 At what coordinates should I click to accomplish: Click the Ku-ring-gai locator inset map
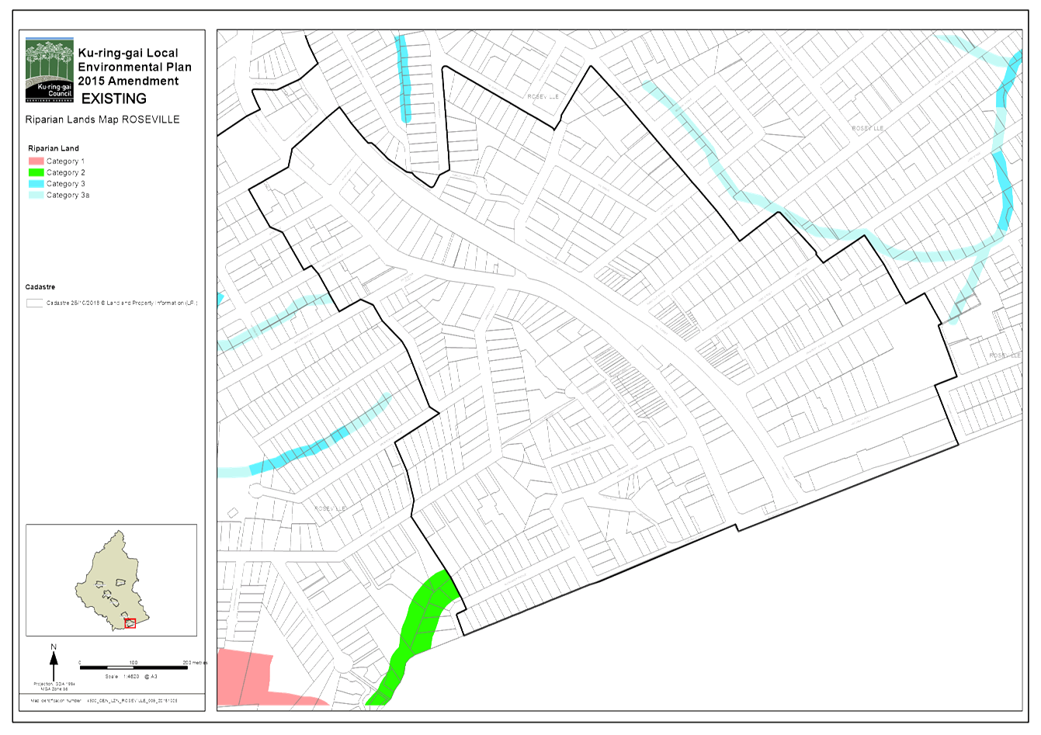point(111,581)
